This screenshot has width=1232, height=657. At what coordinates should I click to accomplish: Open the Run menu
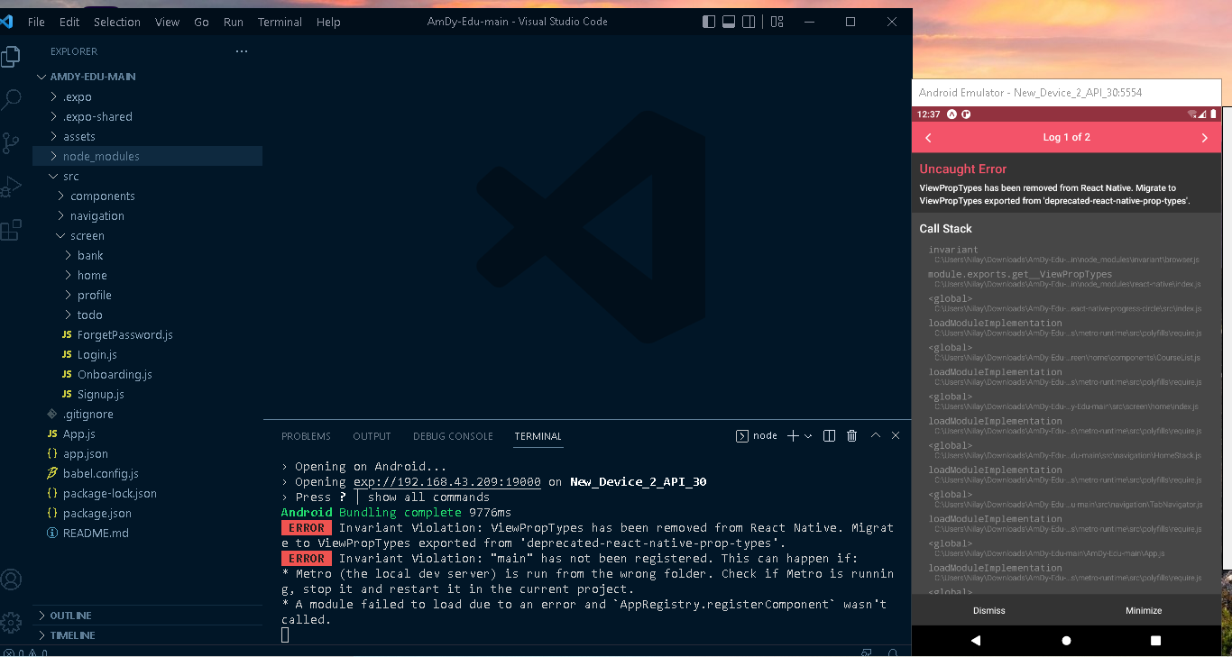(x=234, y=22)
